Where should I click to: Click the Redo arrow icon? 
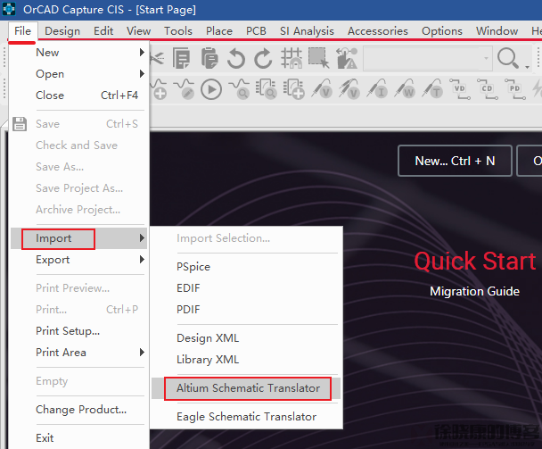pos(264,59)
